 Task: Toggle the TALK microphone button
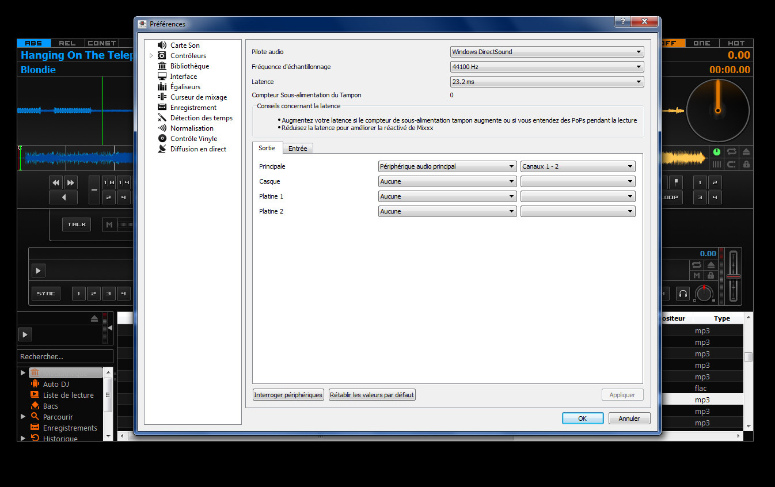(76, 224)
